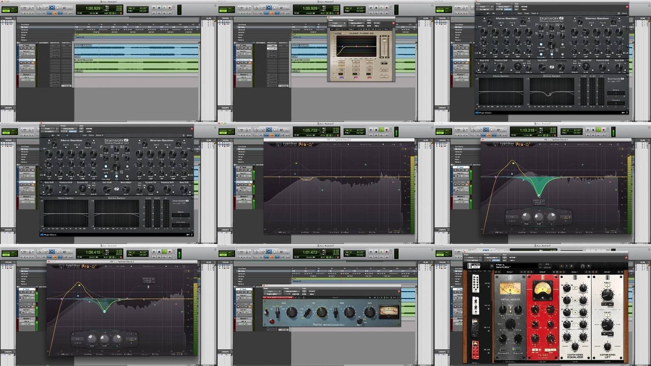Image resolution: width=651 pixels, height=366 pixels.
Task: Click the Plugin Alliance footer logo where bx Modus EQ has the Tracks list visible
Action: click(484, 113)
